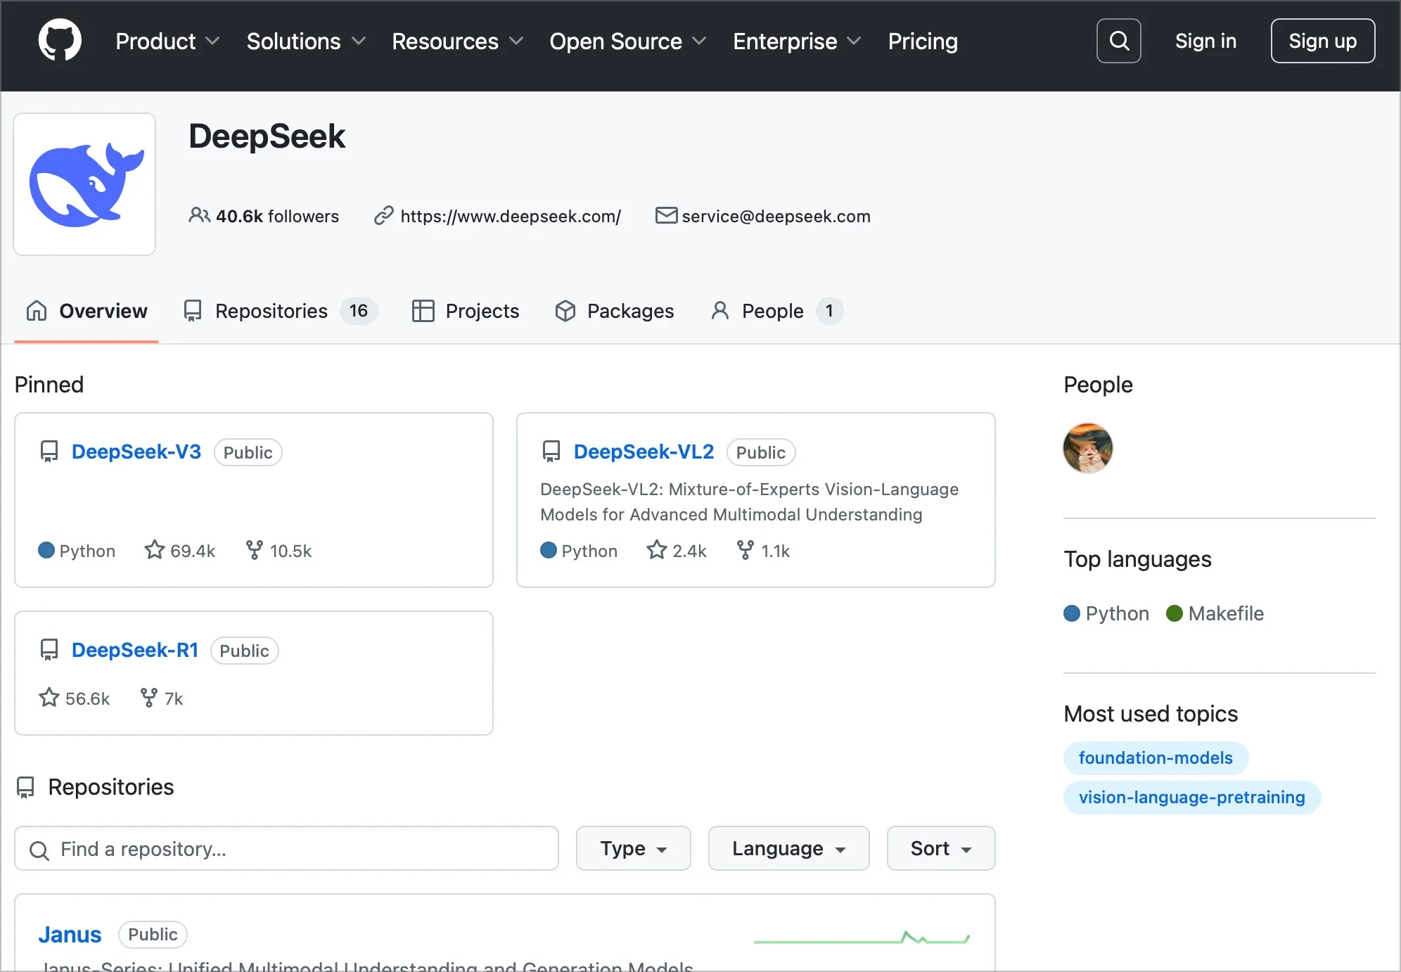This screenshot has width=1401, height=972.
Task: Open the Type filter dropdown
Action: [x=633, y=848]
